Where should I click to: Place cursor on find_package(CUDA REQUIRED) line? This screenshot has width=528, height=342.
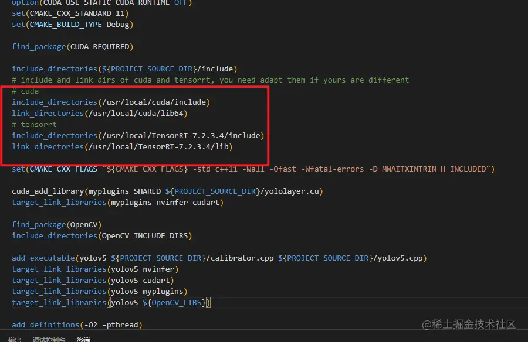click(72, 47)
